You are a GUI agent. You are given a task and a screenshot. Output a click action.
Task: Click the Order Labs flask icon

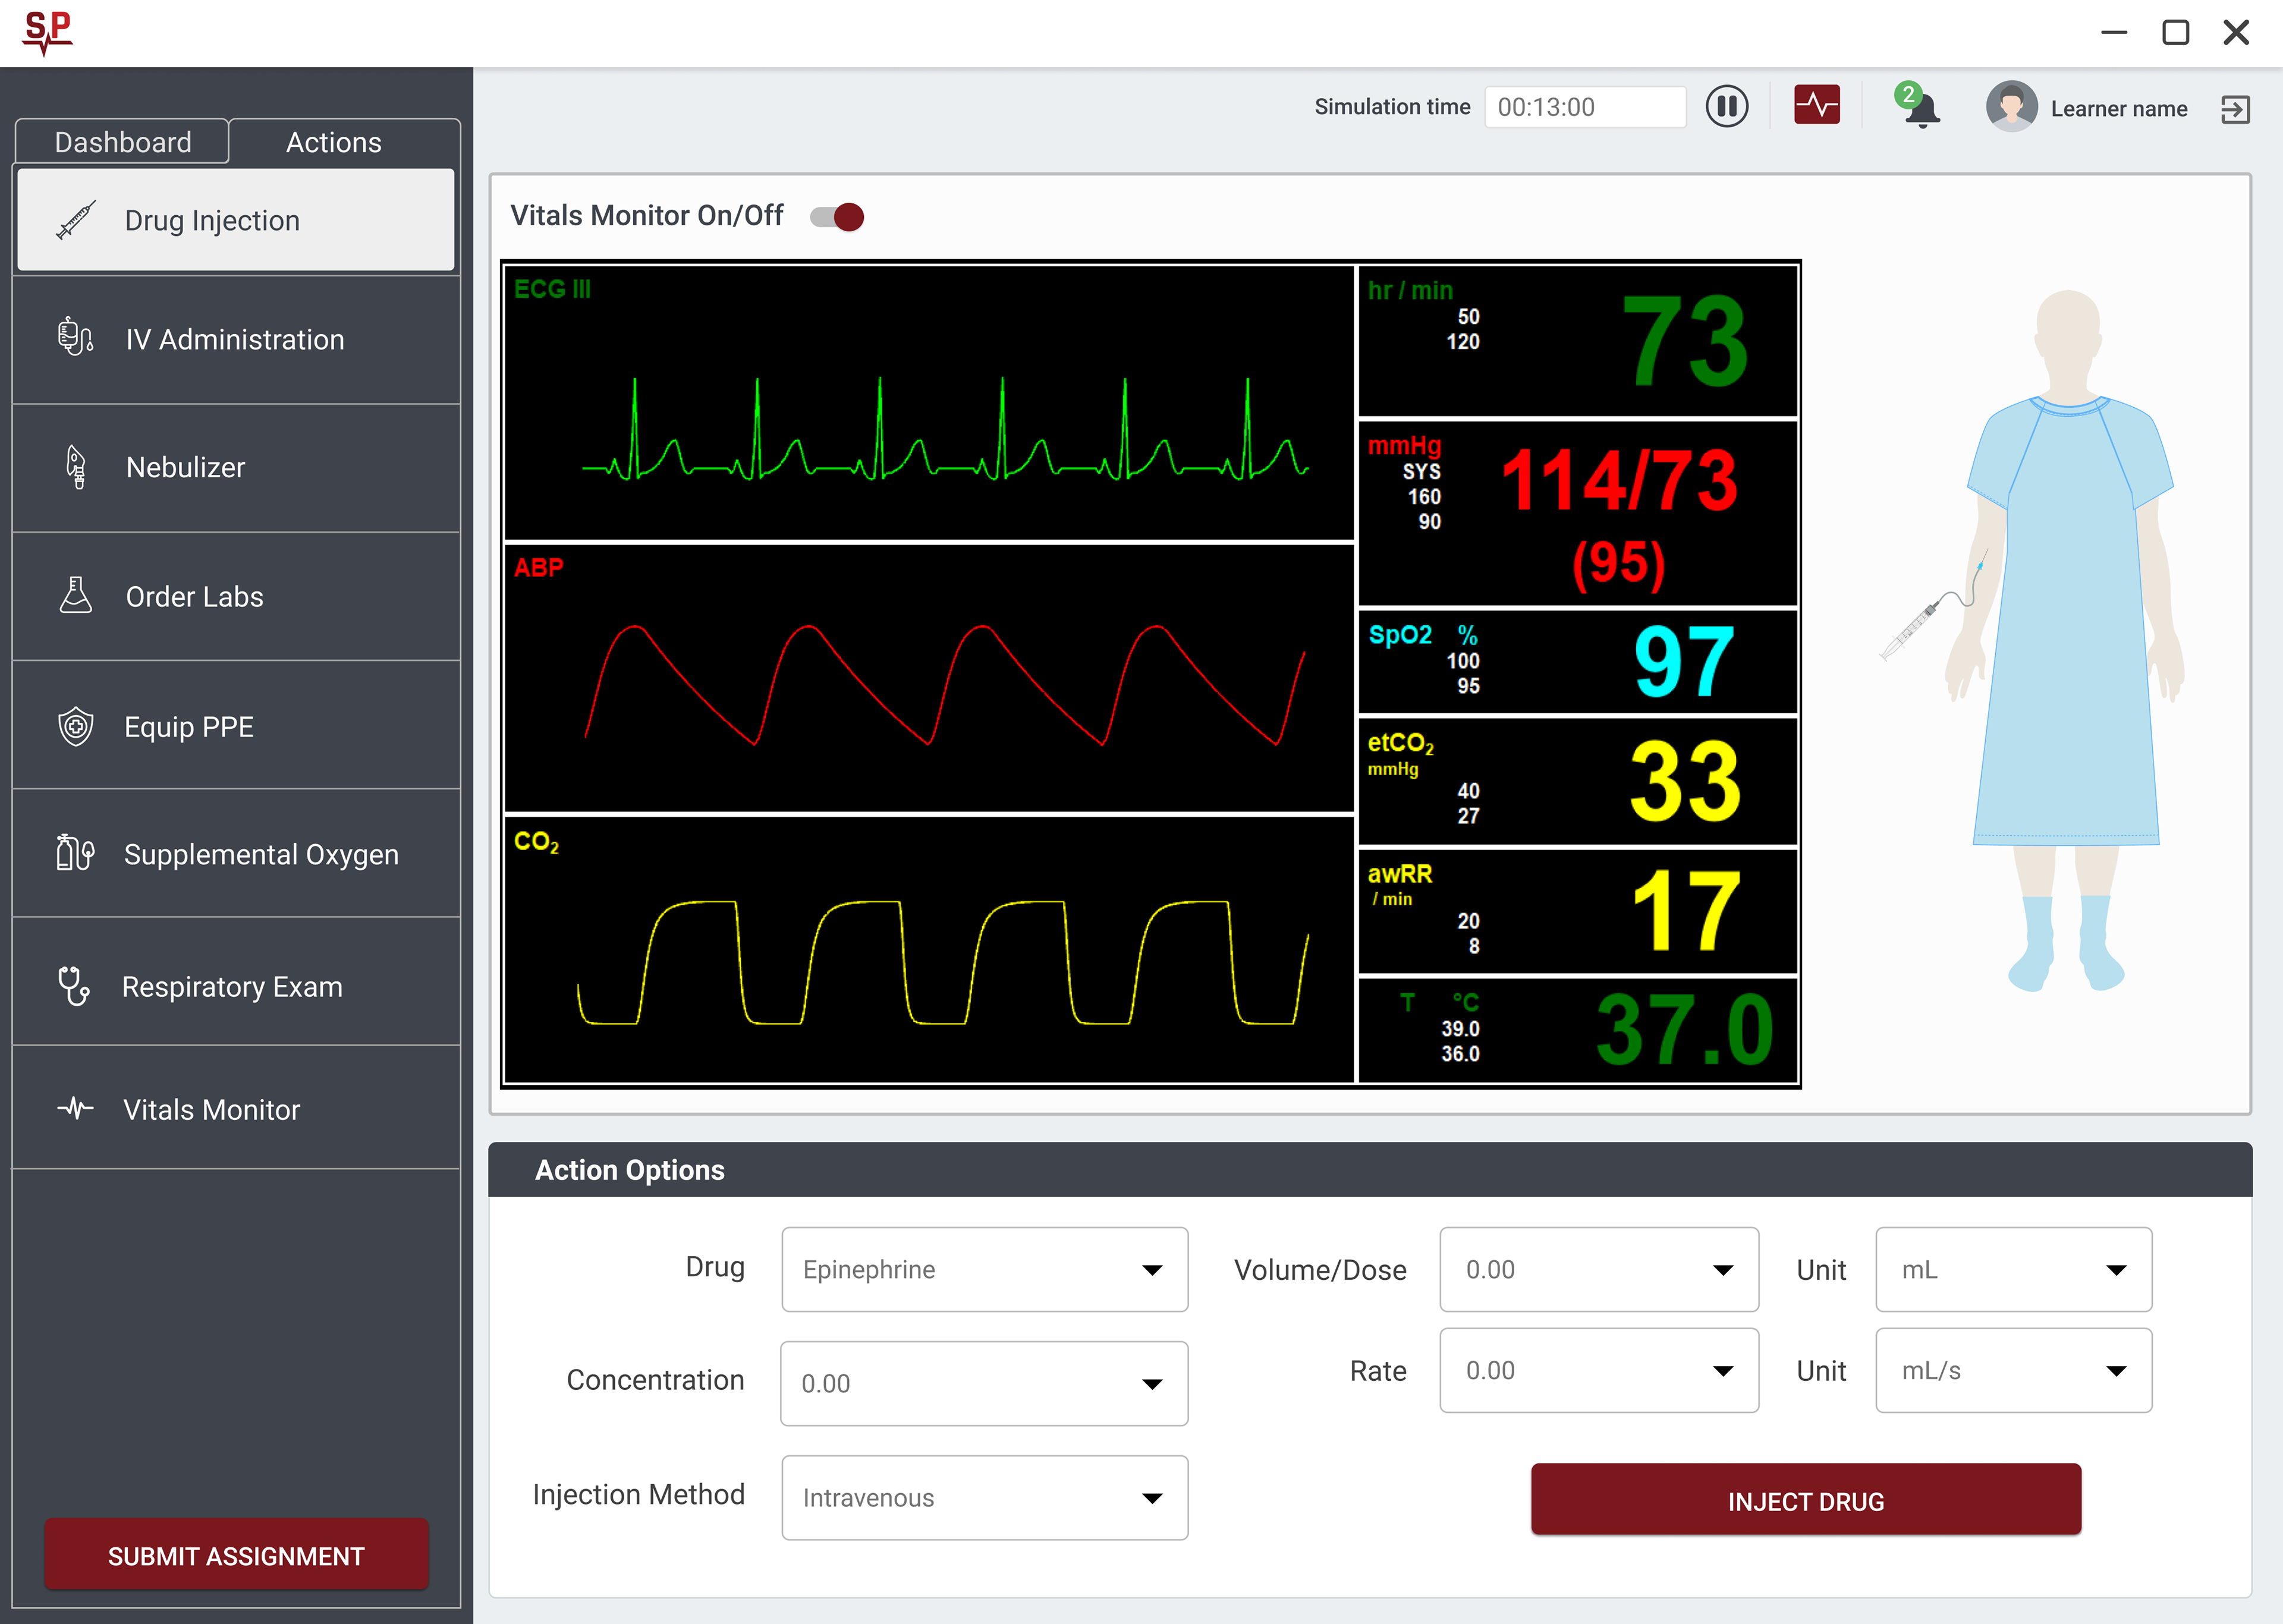76,595
